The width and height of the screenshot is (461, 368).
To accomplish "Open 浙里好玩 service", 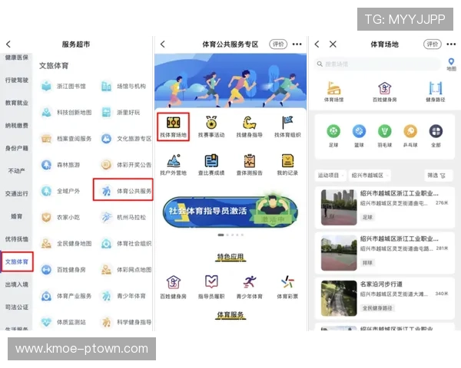I will (x=121, y=113).
